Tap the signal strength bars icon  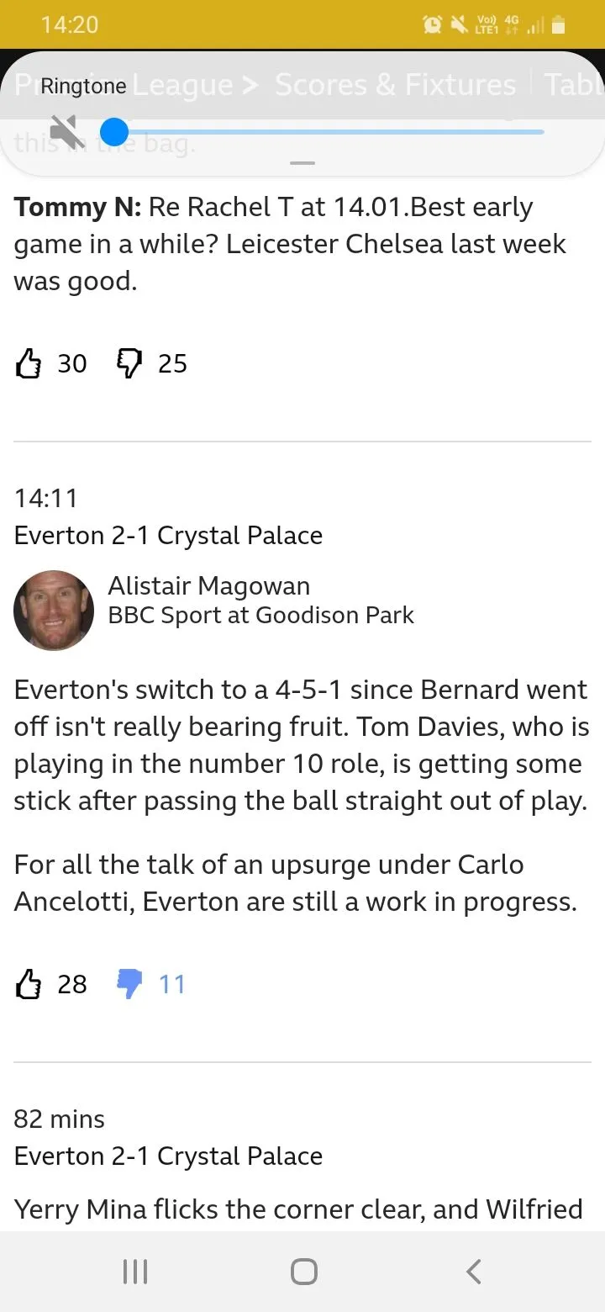coord(534,27)
